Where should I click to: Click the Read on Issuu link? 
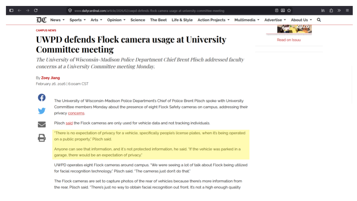click(x=289, y=40)
